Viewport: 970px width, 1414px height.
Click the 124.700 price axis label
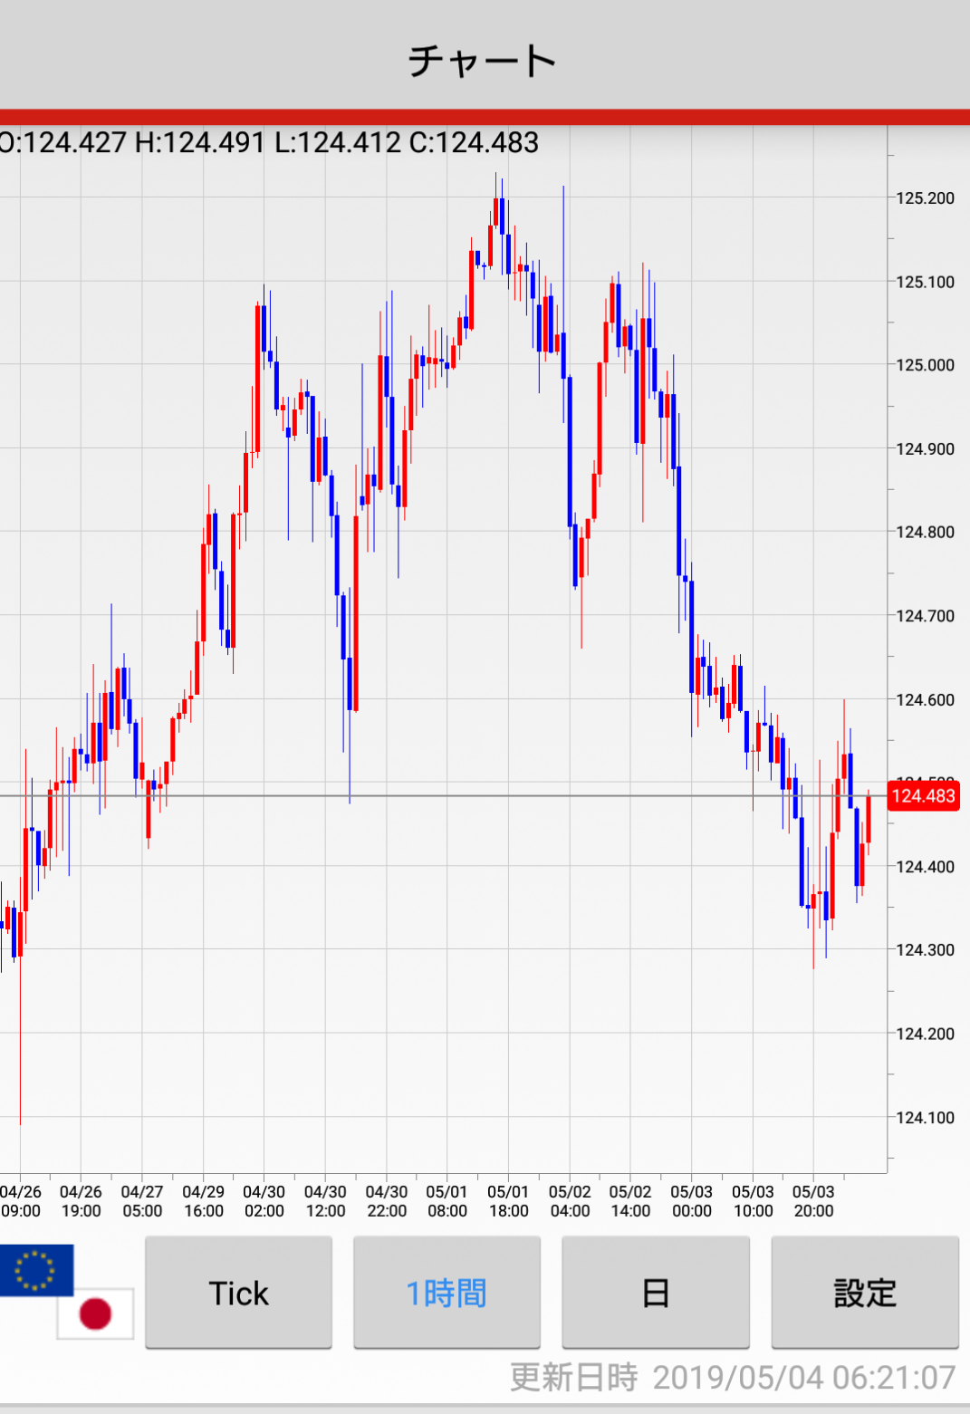click(x=925, y=616)
